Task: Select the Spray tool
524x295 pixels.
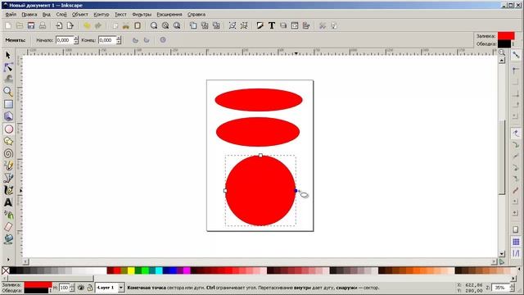Action: [x=8, y=215]
